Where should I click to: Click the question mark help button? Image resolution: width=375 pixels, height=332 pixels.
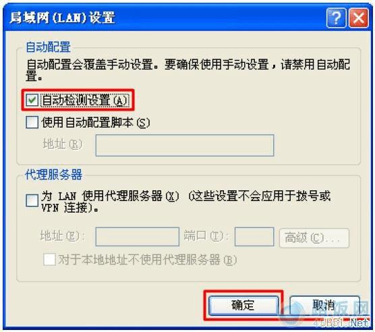pos(336,18)
